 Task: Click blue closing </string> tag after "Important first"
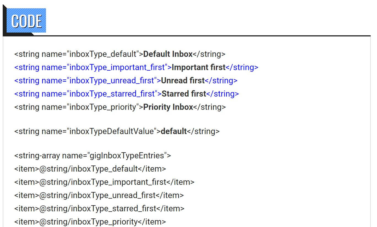click(x=242, y=67)
